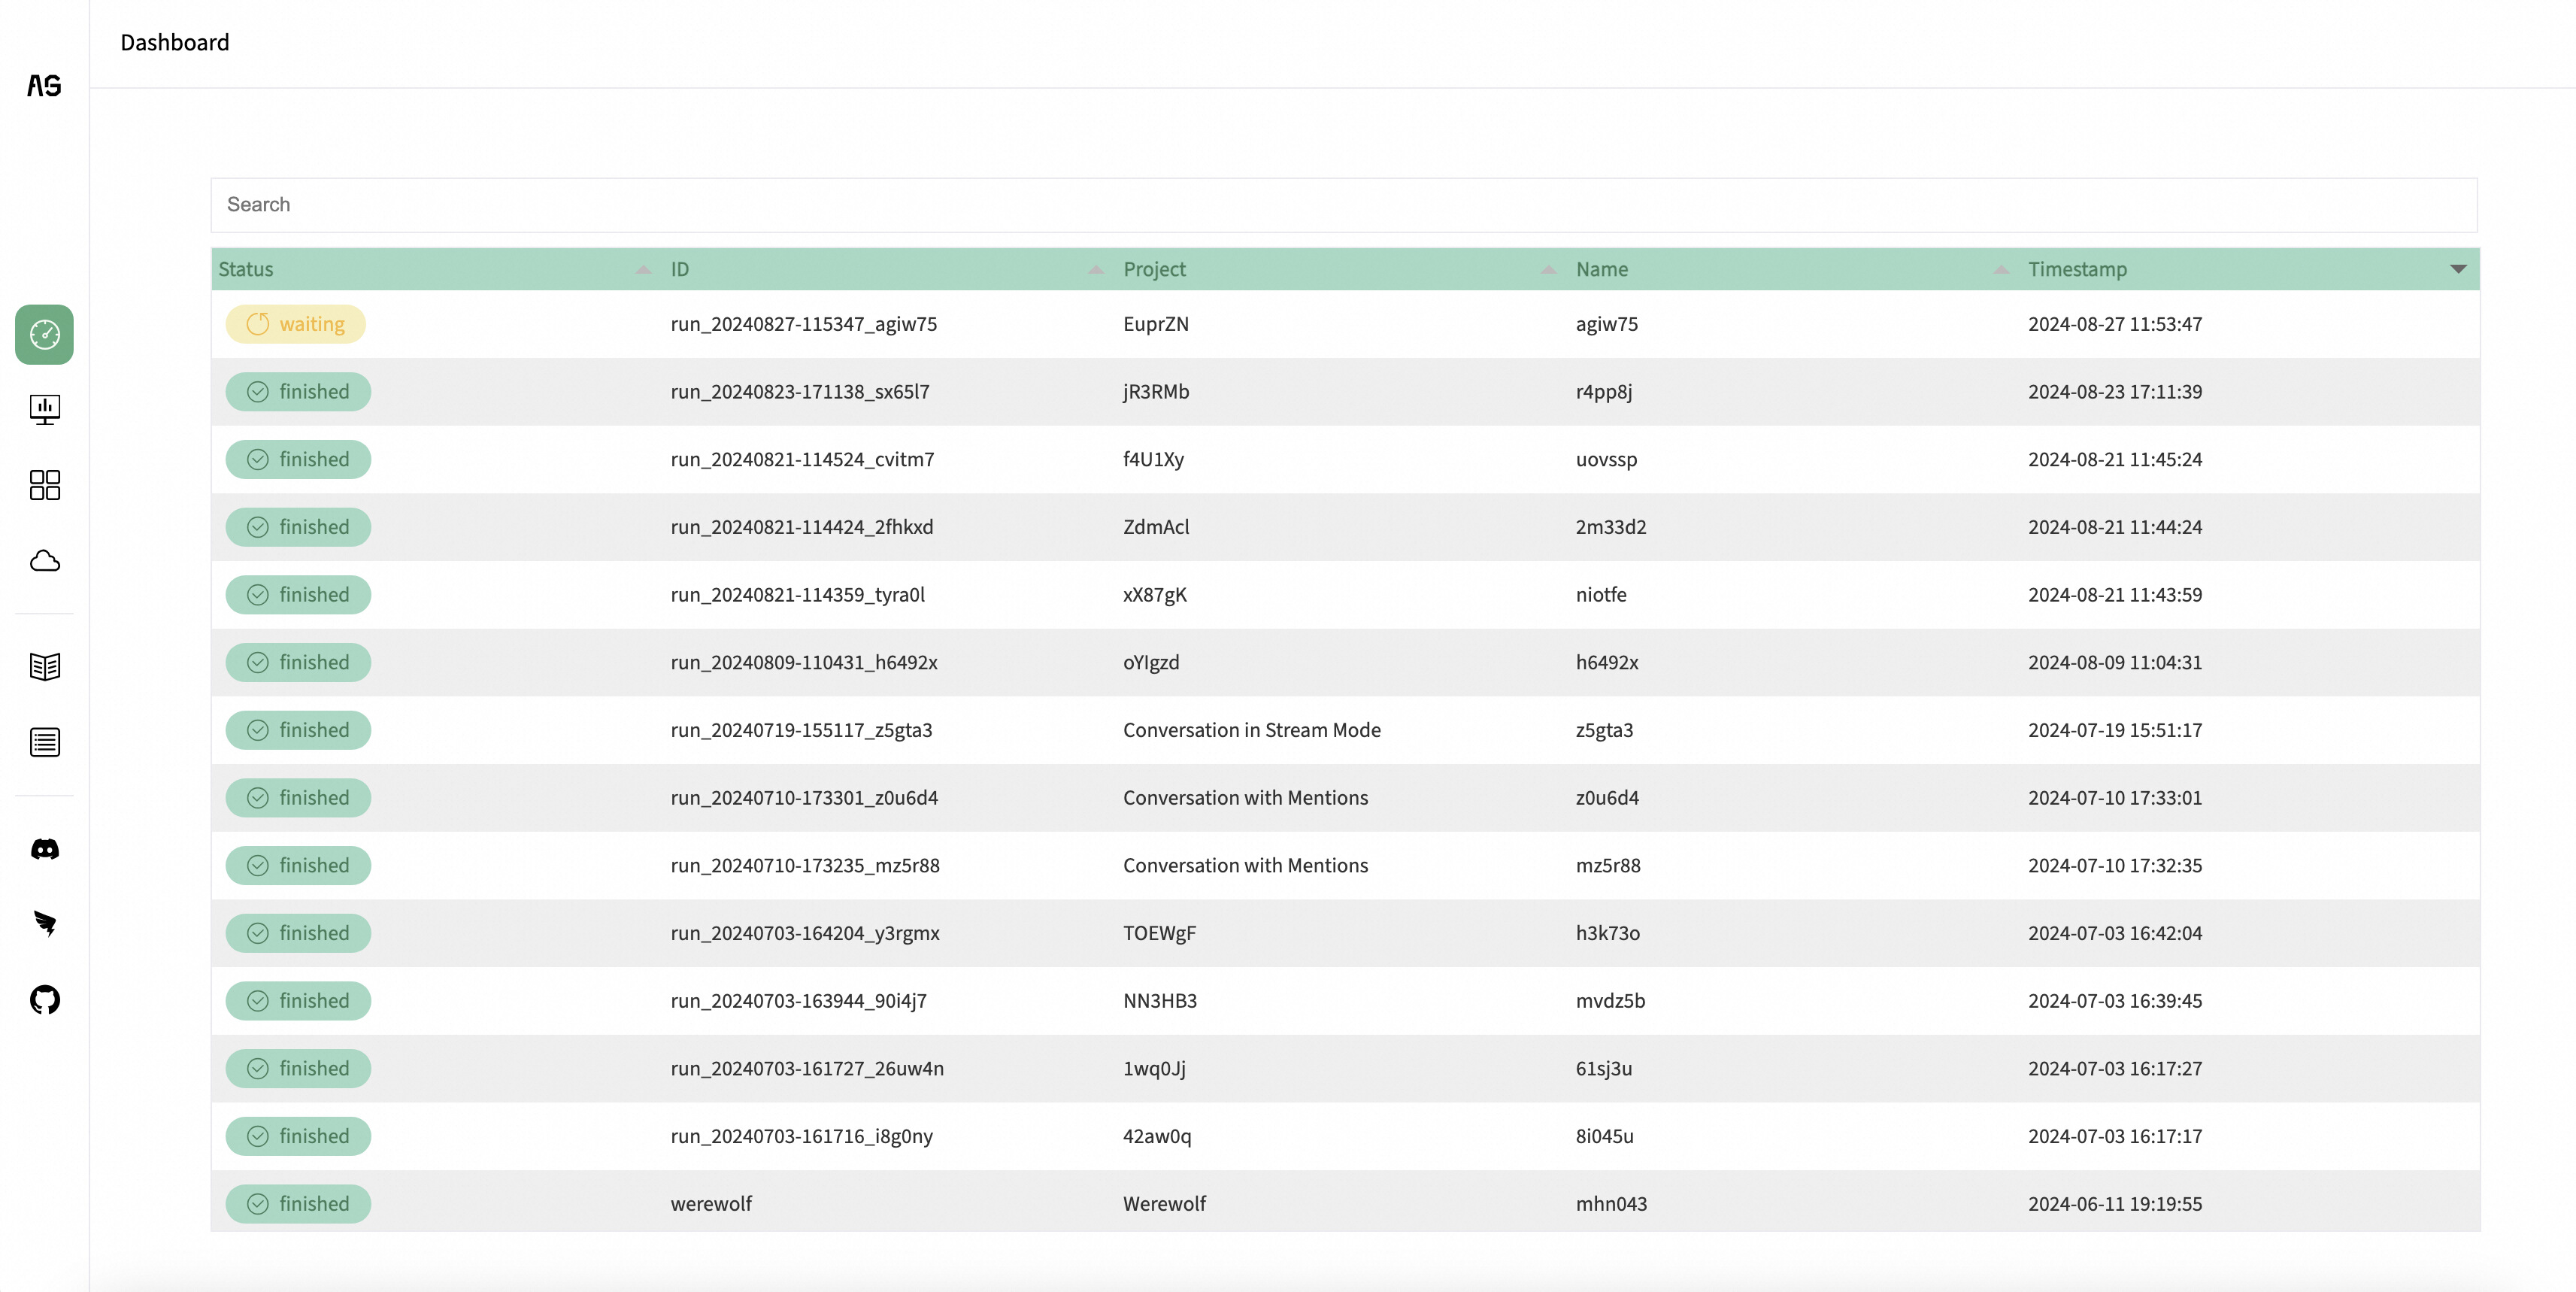
Task: Sort table by ID column arrow
Action: pos(1095,269)
